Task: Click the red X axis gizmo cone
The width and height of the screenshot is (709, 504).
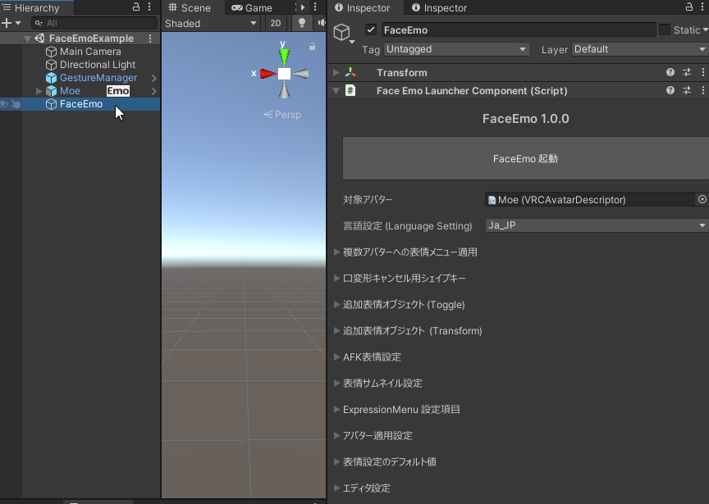Action: (268, 74)
